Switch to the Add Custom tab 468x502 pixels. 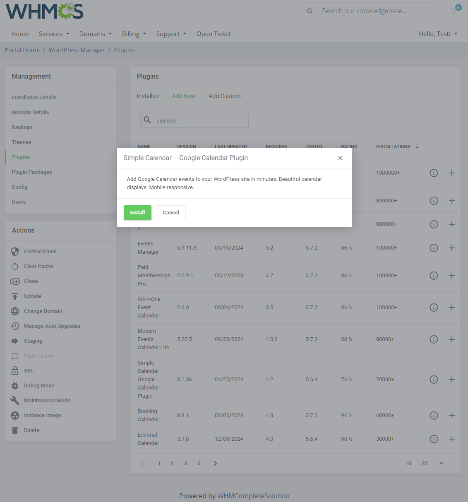pos(224,96)
